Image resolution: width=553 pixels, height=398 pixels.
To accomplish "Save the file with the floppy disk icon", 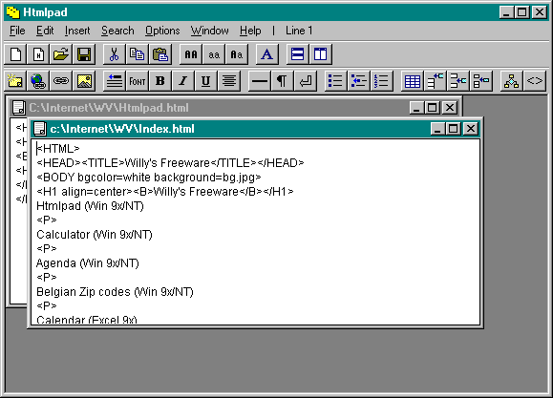I will coord(84,54).
